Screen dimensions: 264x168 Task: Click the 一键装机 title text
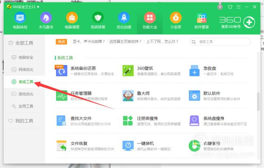point(145,143)
